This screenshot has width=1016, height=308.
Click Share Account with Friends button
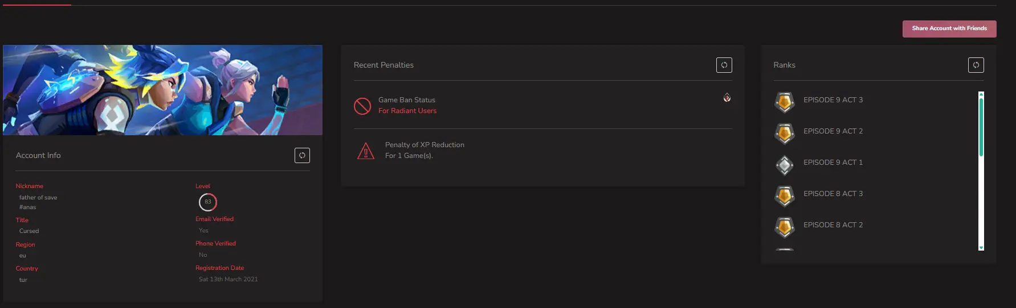949,28
